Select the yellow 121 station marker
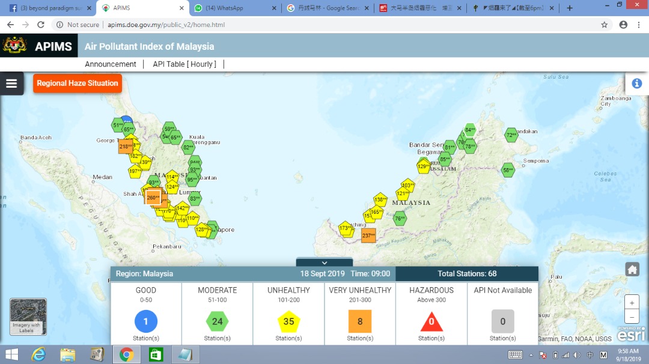The width and height of the screenshot is (649, 364). point(403,193)
